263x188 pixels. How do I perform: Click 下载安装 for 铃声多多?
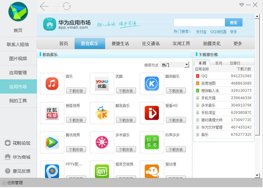pyautogui.click(x=175, y=150)
